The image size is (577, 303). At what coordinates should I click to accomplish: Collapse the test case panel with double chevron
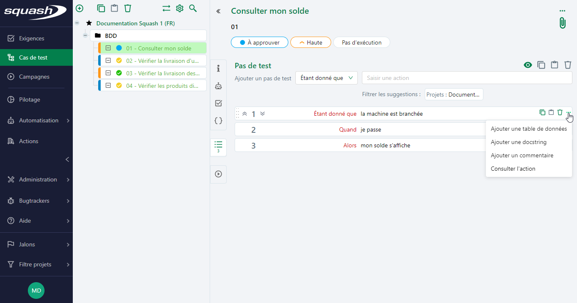[218, 11]
